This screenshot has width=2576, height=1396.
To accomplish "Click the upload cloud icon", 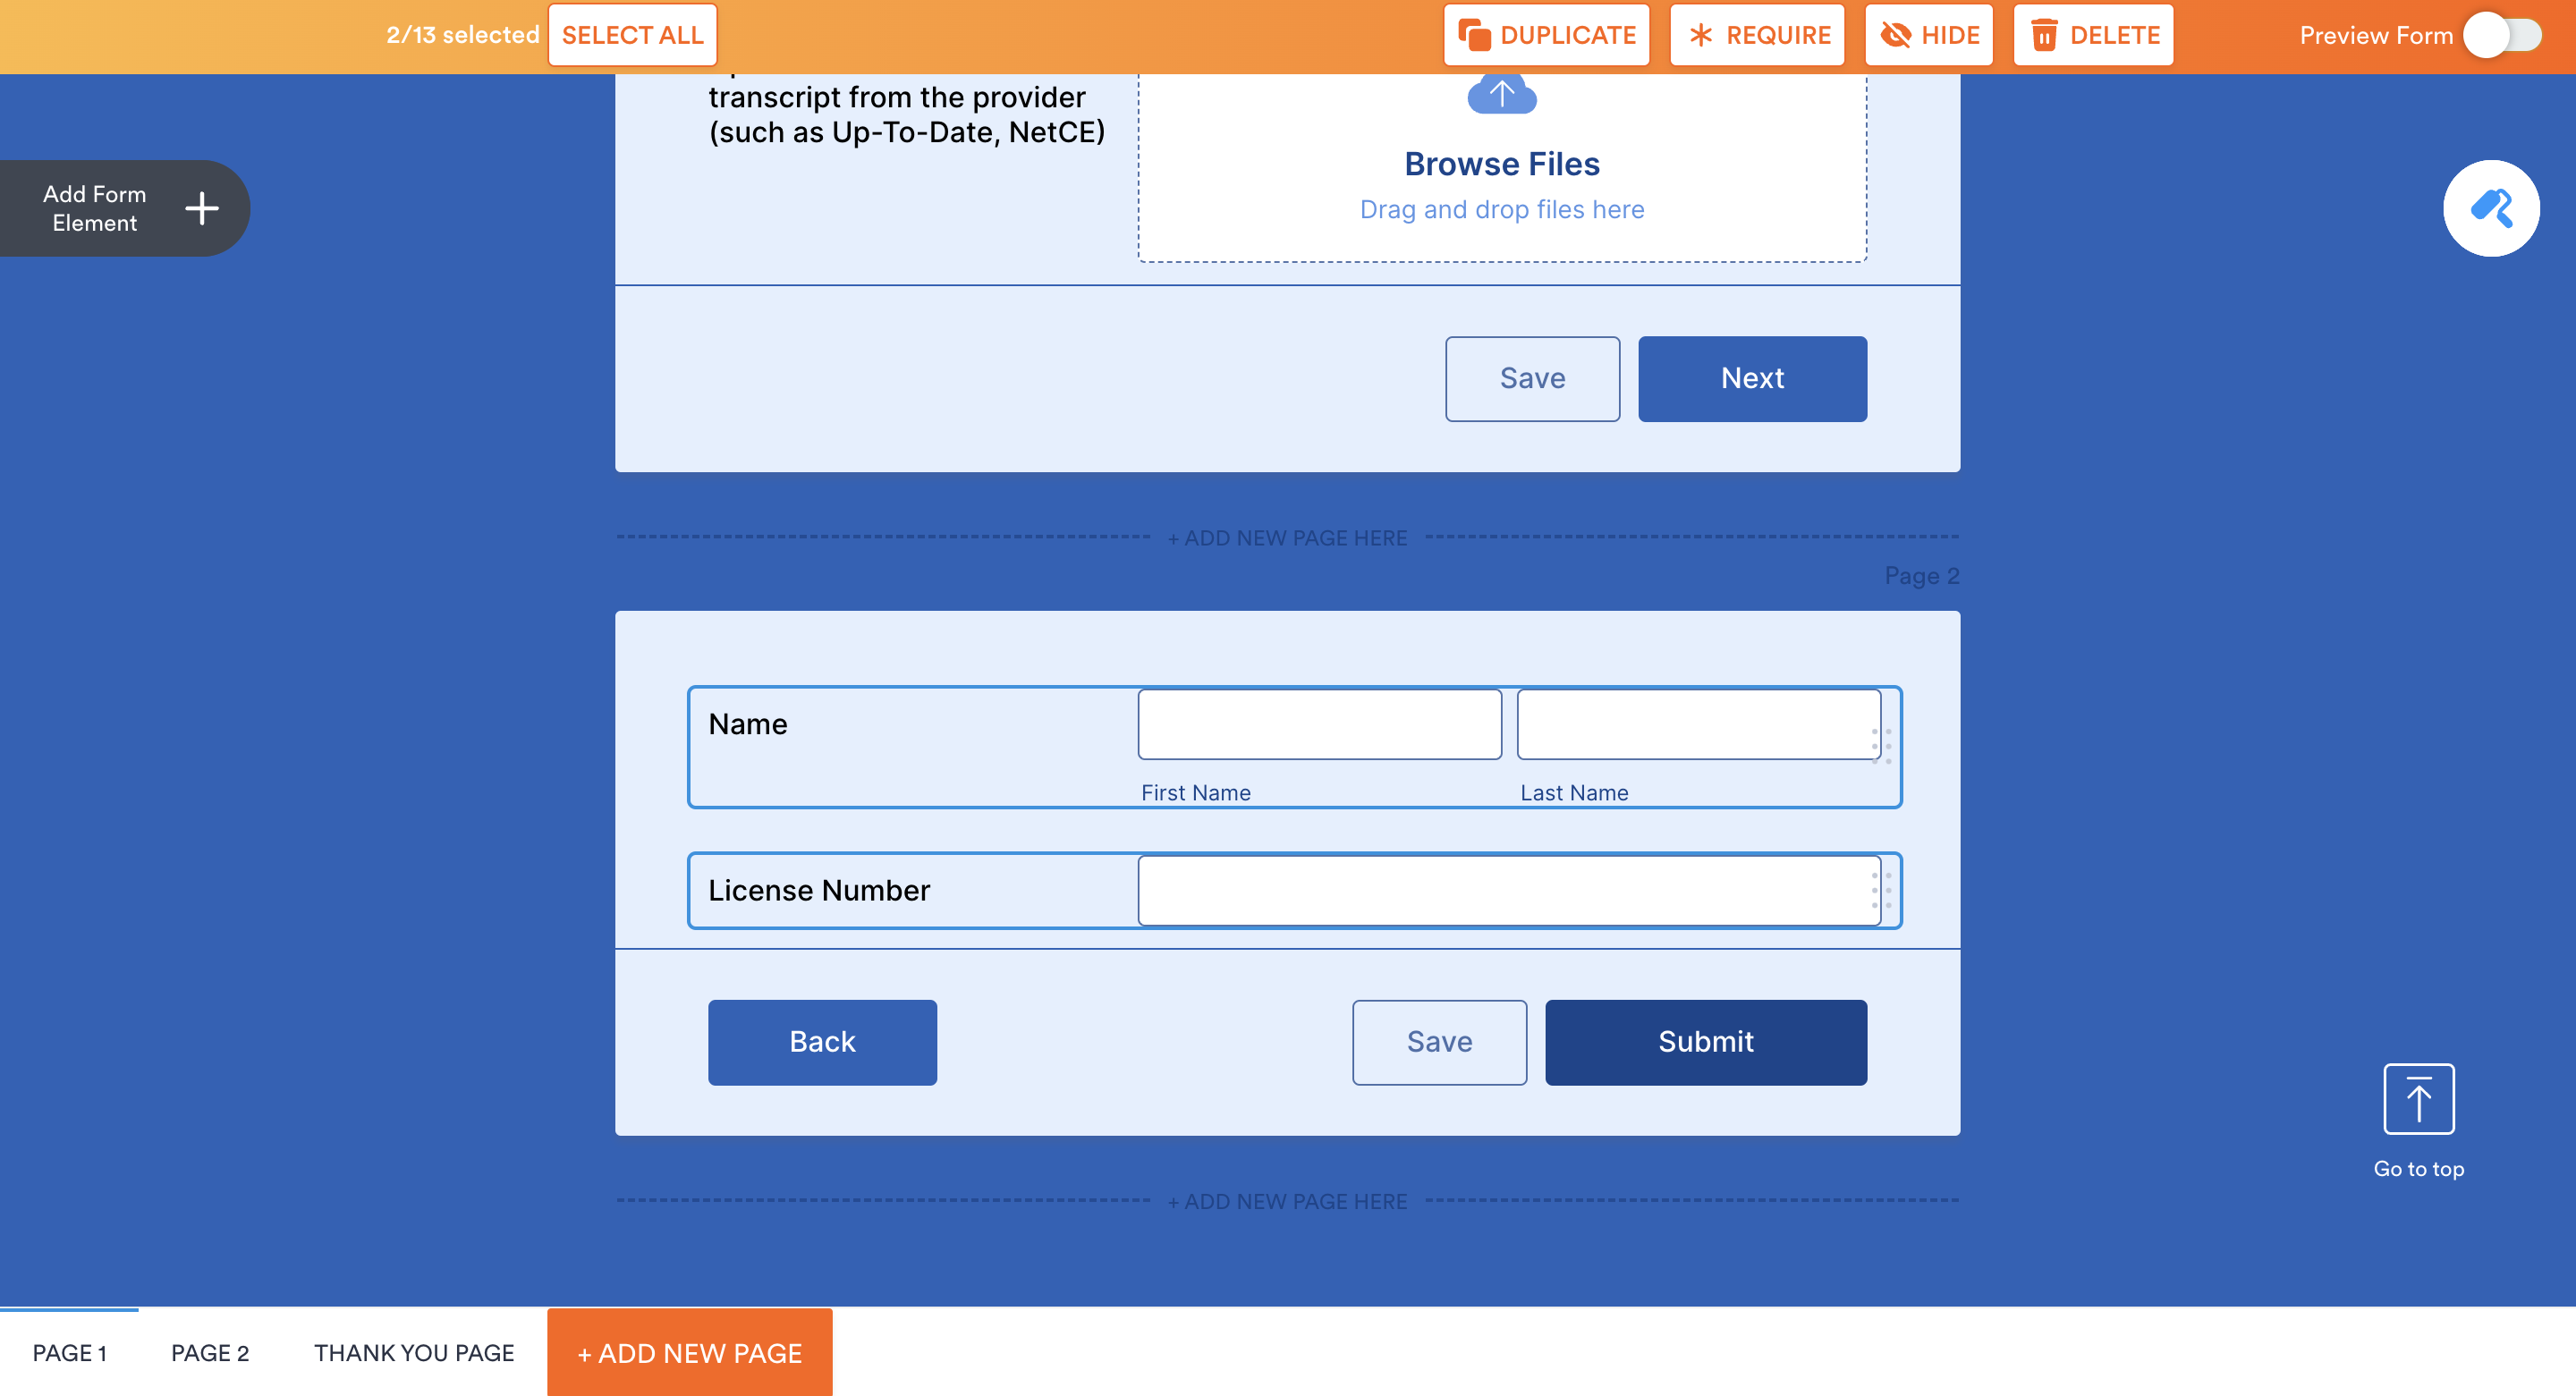I will 1501,93.
